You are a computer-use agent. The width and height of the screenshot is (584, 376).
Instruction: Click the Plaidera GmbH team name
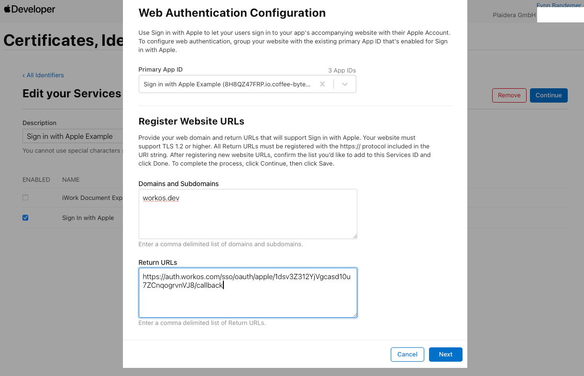point(514,15)
